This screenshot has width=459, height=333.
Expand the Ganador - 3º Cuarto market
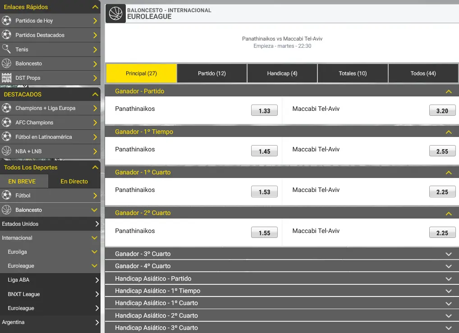click(x=449, y=254)
